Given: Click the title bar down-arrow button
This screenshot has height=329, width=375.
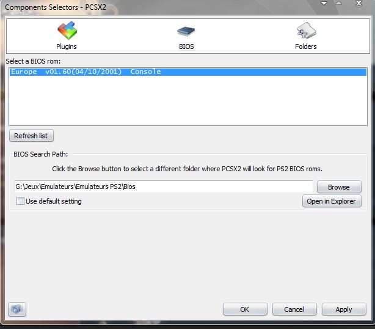Looking at the screenshot, I should coord(324,3).
